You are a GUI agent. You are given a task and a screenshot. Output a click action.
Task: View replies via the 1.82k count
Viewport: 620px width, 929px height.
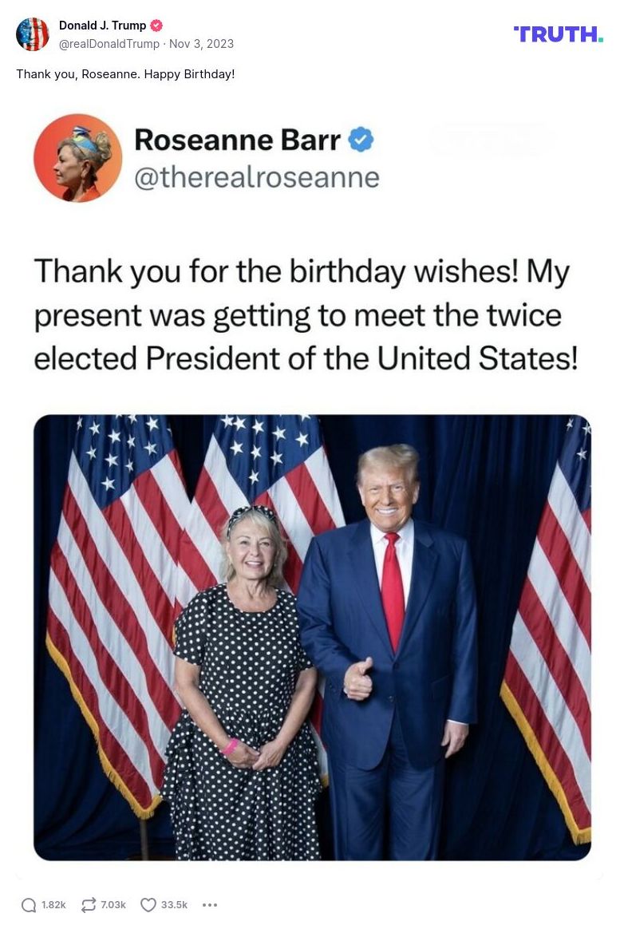pyautogui.click(x=53, y=905)
